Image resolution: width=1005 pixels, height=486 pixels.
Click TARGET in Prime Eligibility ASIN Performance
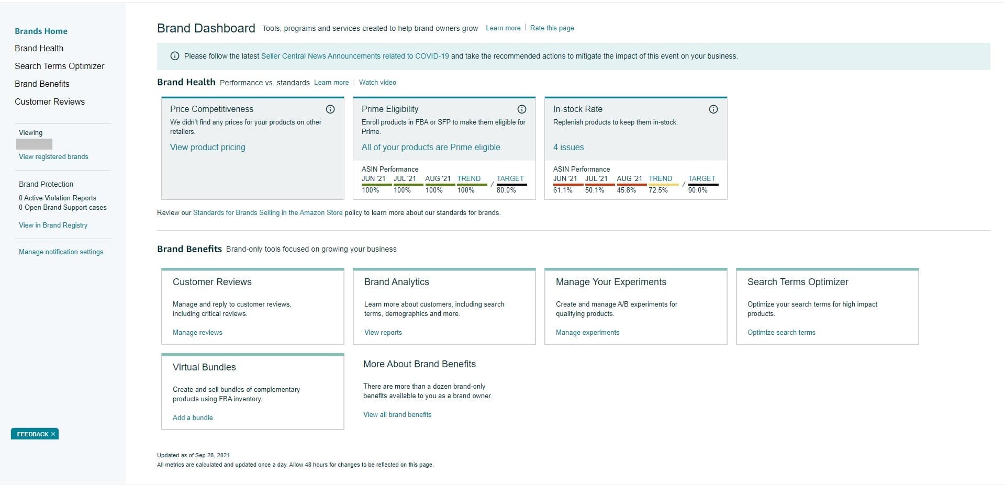click(510, 178)
